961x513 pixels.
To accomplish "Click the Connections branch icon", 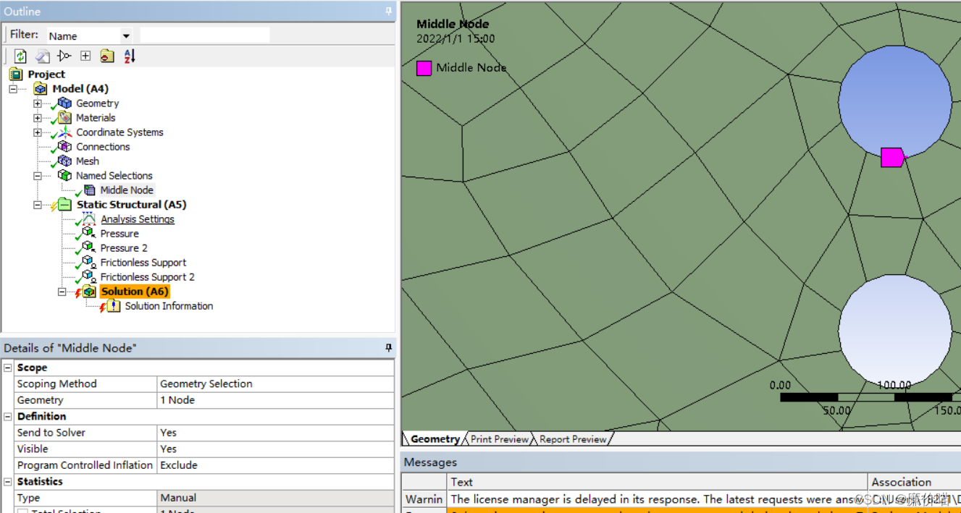I will click(x=65, y=147).
